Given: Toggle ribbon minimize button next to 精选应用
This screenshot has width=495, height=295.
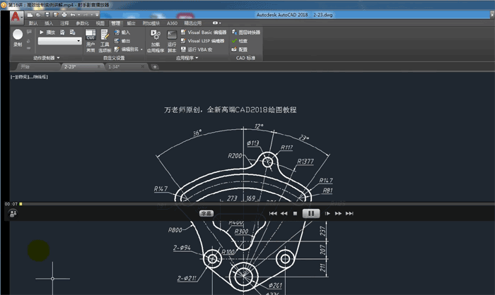Looking at the screenshot, I should tap(216, 23).
